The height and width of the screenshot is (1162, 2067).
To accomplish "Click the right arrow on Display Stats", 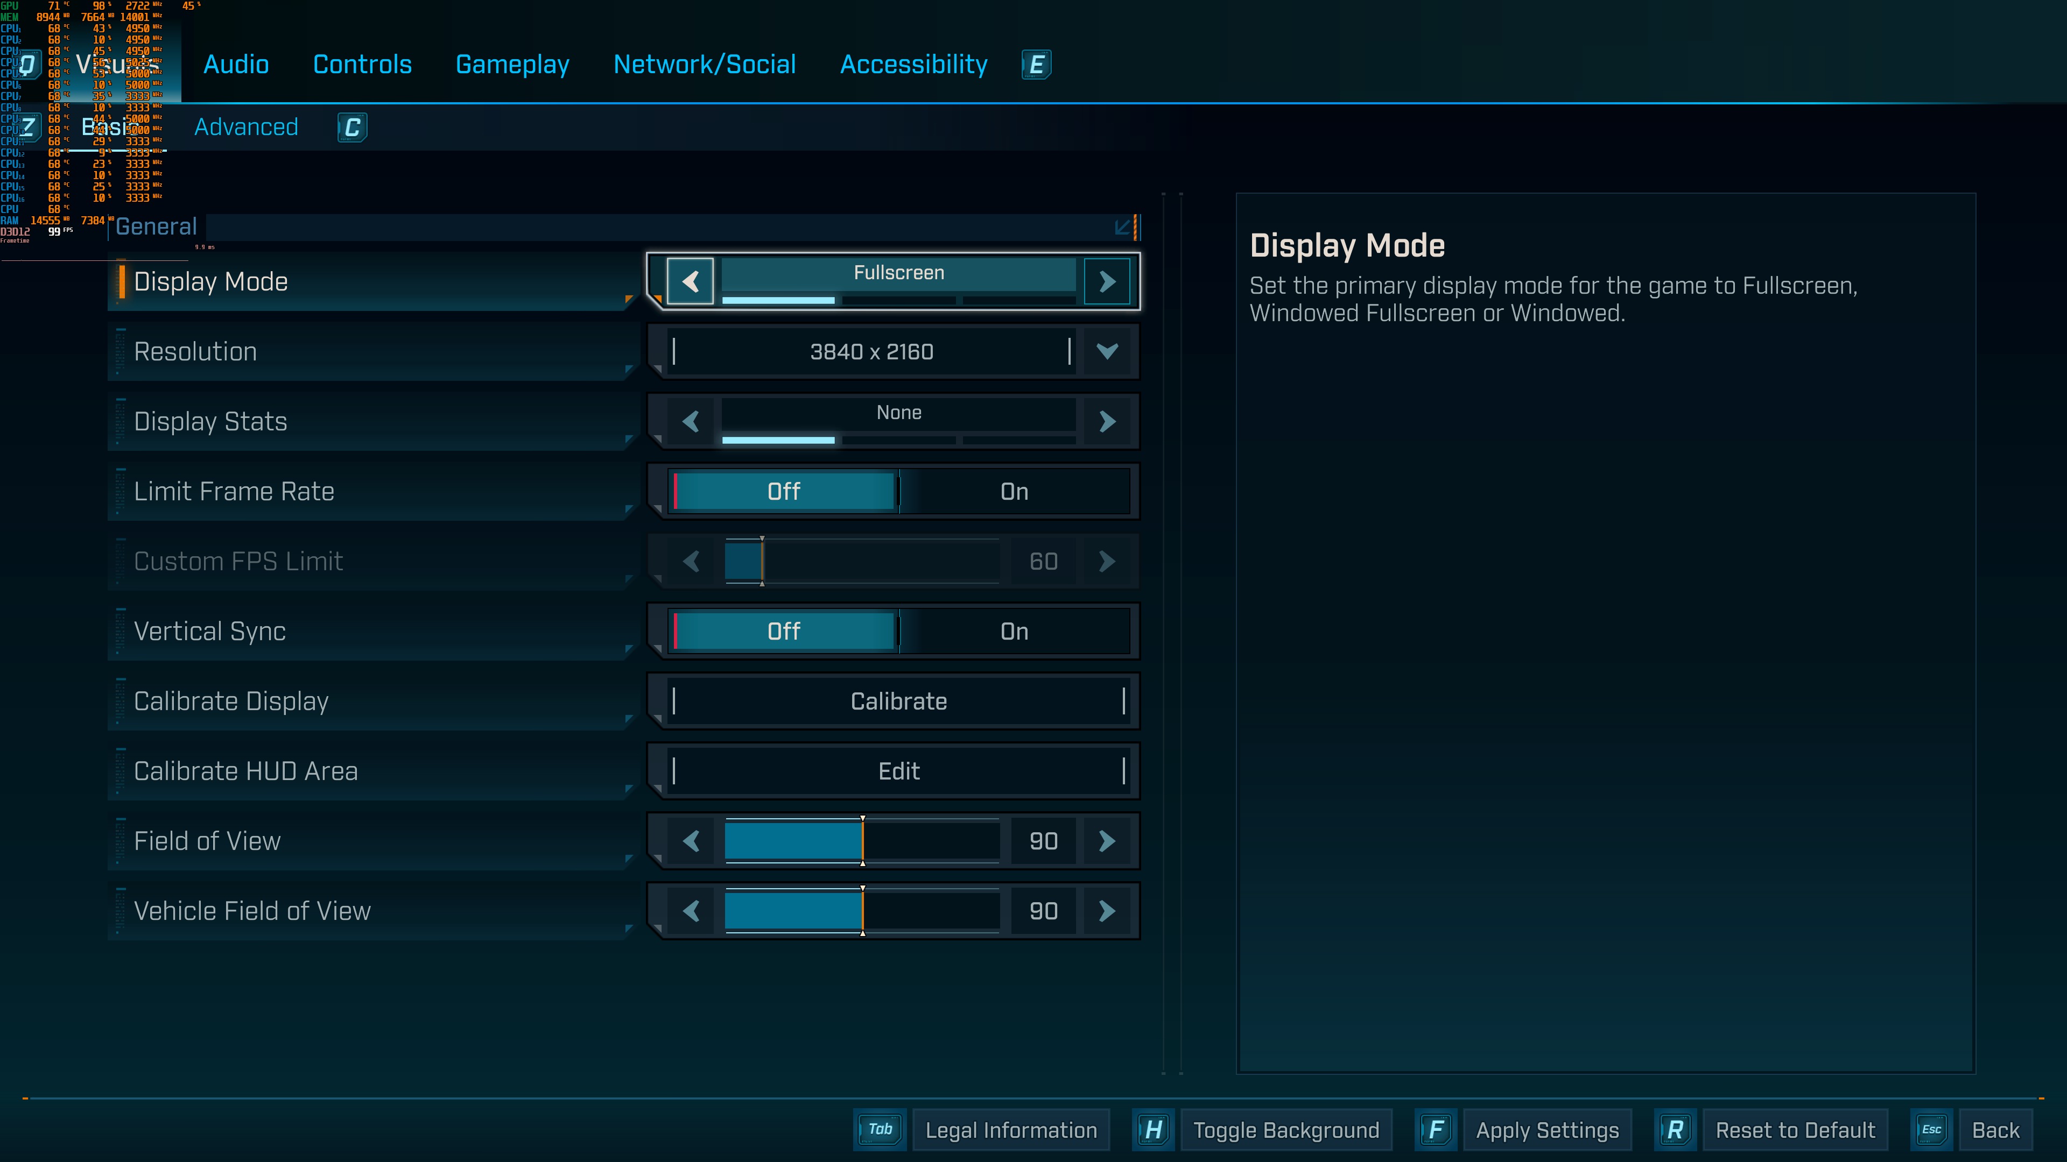I will (1107, 421).
